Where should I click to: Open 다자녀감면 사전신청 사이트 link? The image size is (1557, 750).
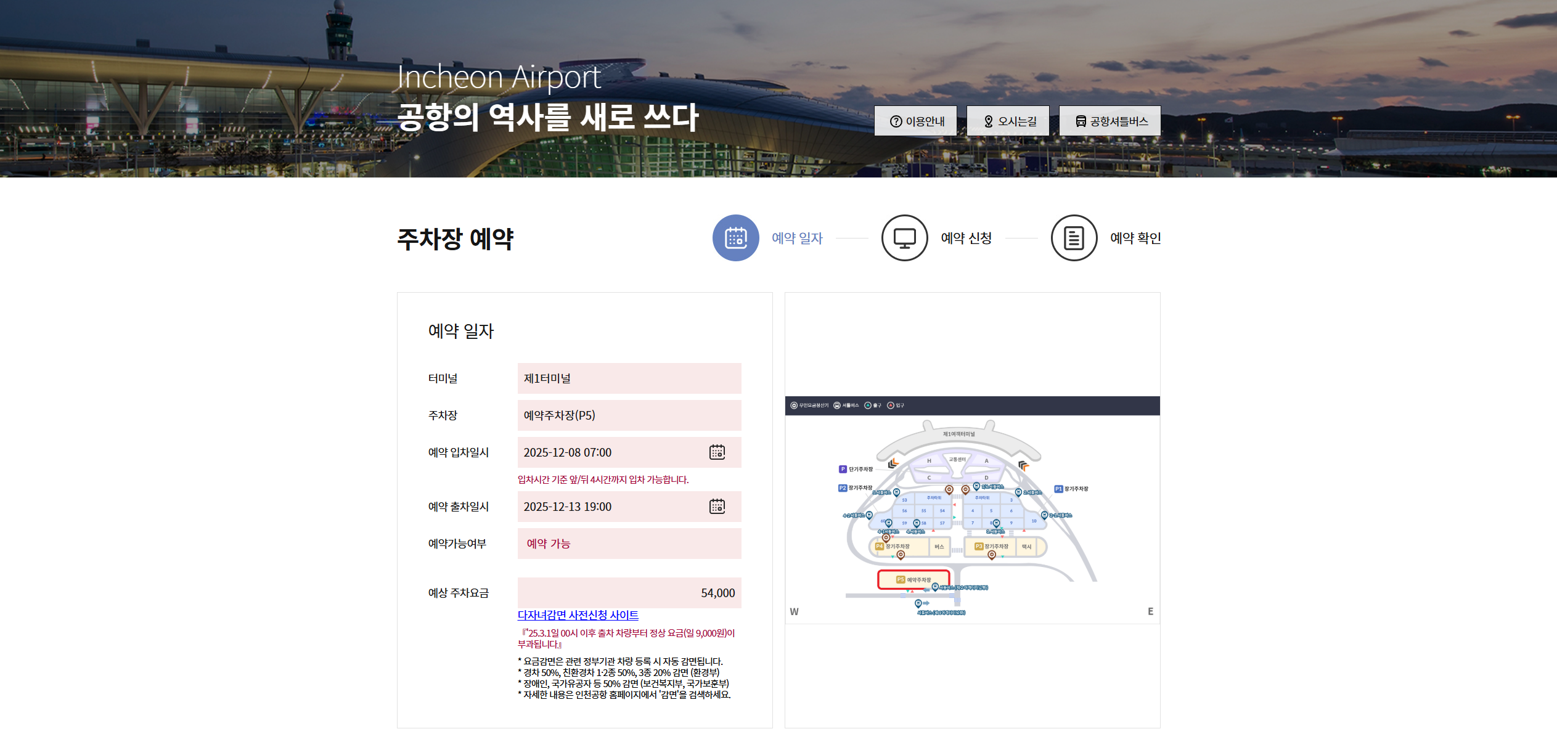click(x=578, y=615)
